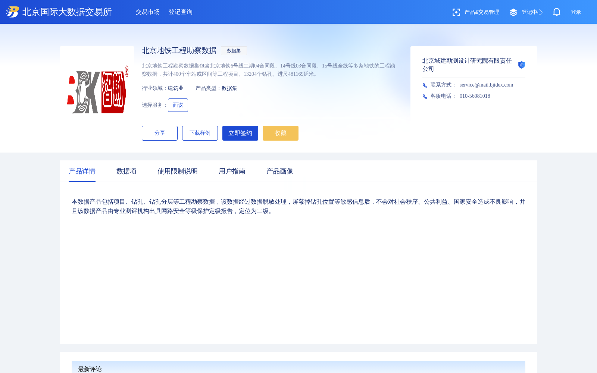The width and height of the screenshot is (597, 373).
Task: Go to 登记中心
Action: [532, 12]
